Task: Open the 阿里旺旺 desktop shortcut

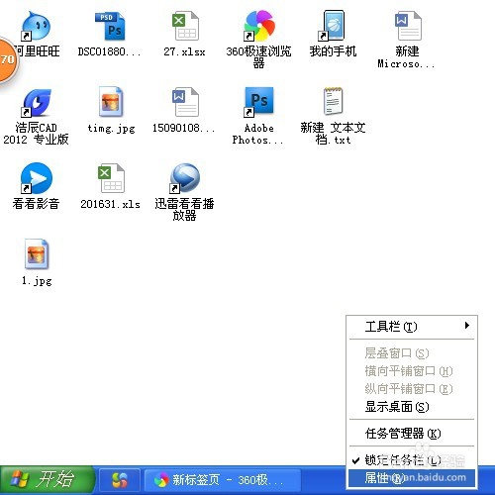Action: [x=37, y=27]
